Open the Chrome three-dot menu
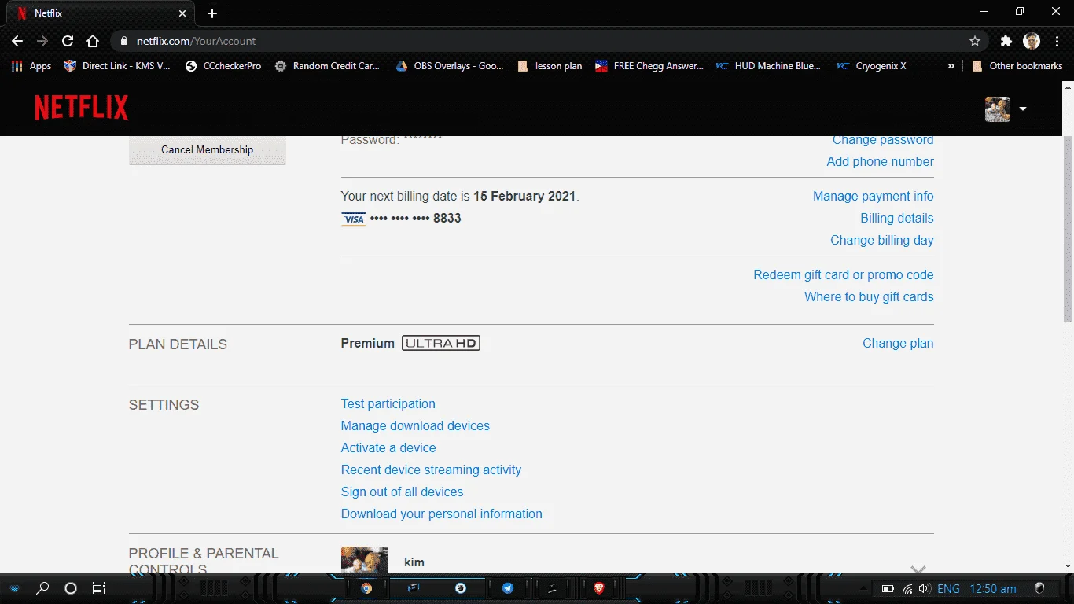This screenshot has height=604, width=1074. tap(1056, 41)
